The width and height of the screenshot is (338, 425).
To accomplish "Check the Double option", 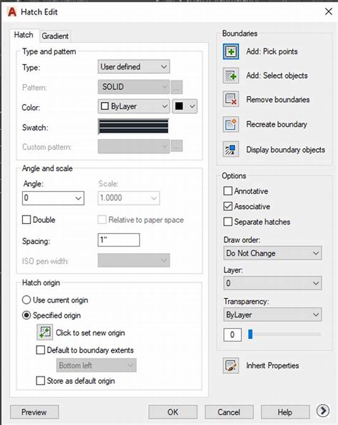I will 27,220.
